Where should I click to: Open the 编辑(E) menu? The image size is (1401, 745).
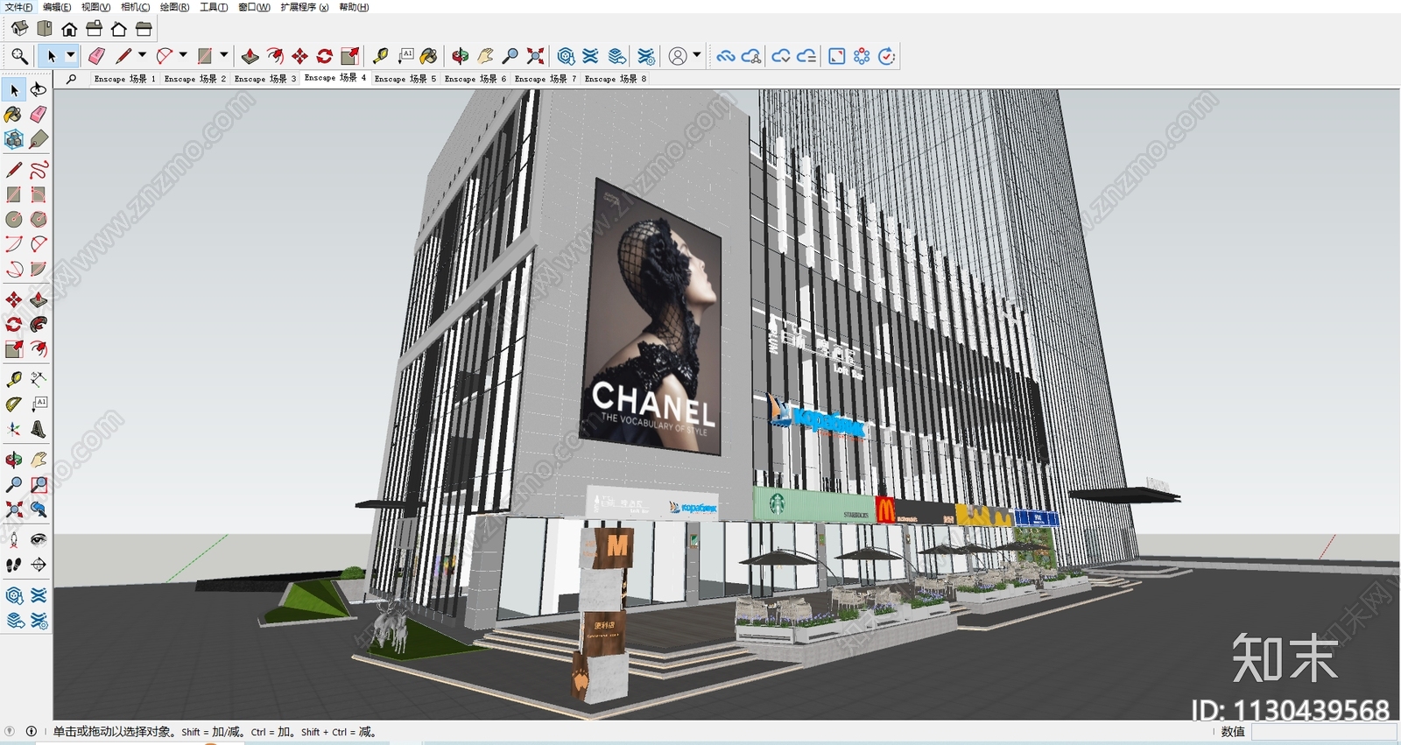(x=57, y=7)
